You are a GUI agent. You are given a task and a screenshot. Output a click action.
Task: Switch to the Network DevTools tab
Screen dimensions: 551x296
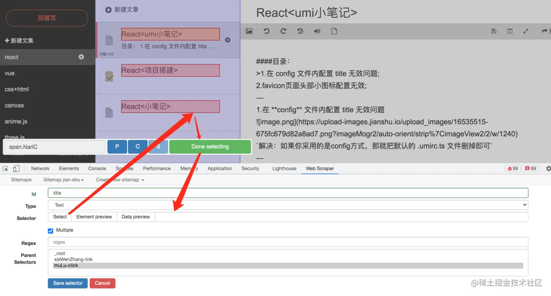coord(40,168)
